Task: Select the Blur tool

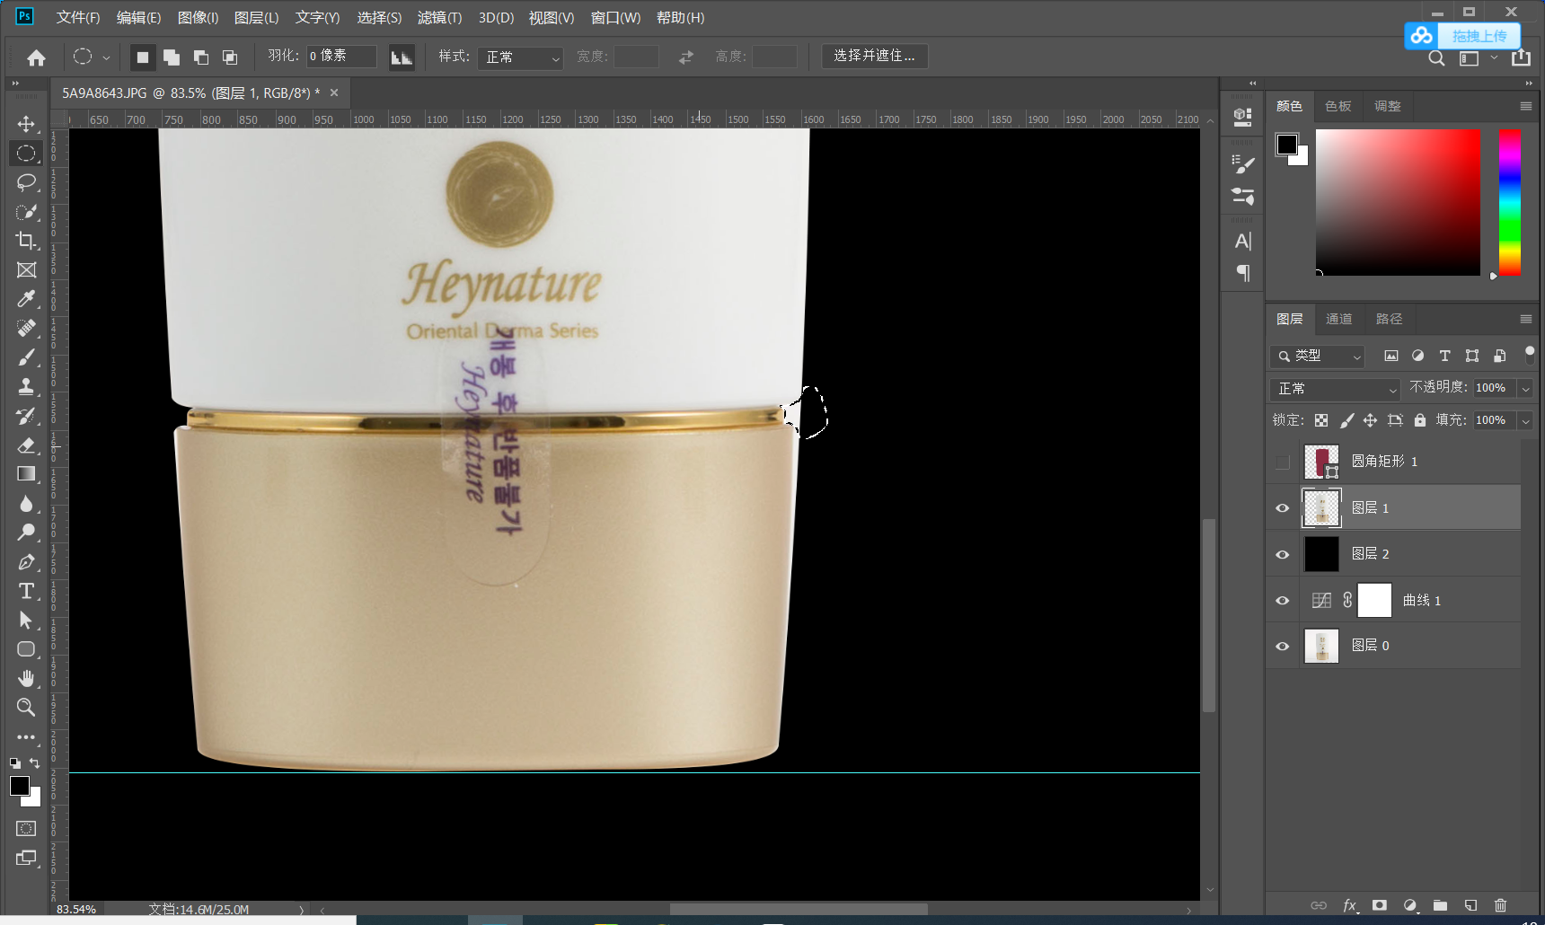Action: click(26, 504)
